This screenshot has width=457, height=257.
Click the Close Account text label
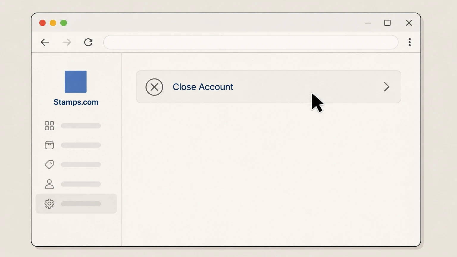[203, 87]
